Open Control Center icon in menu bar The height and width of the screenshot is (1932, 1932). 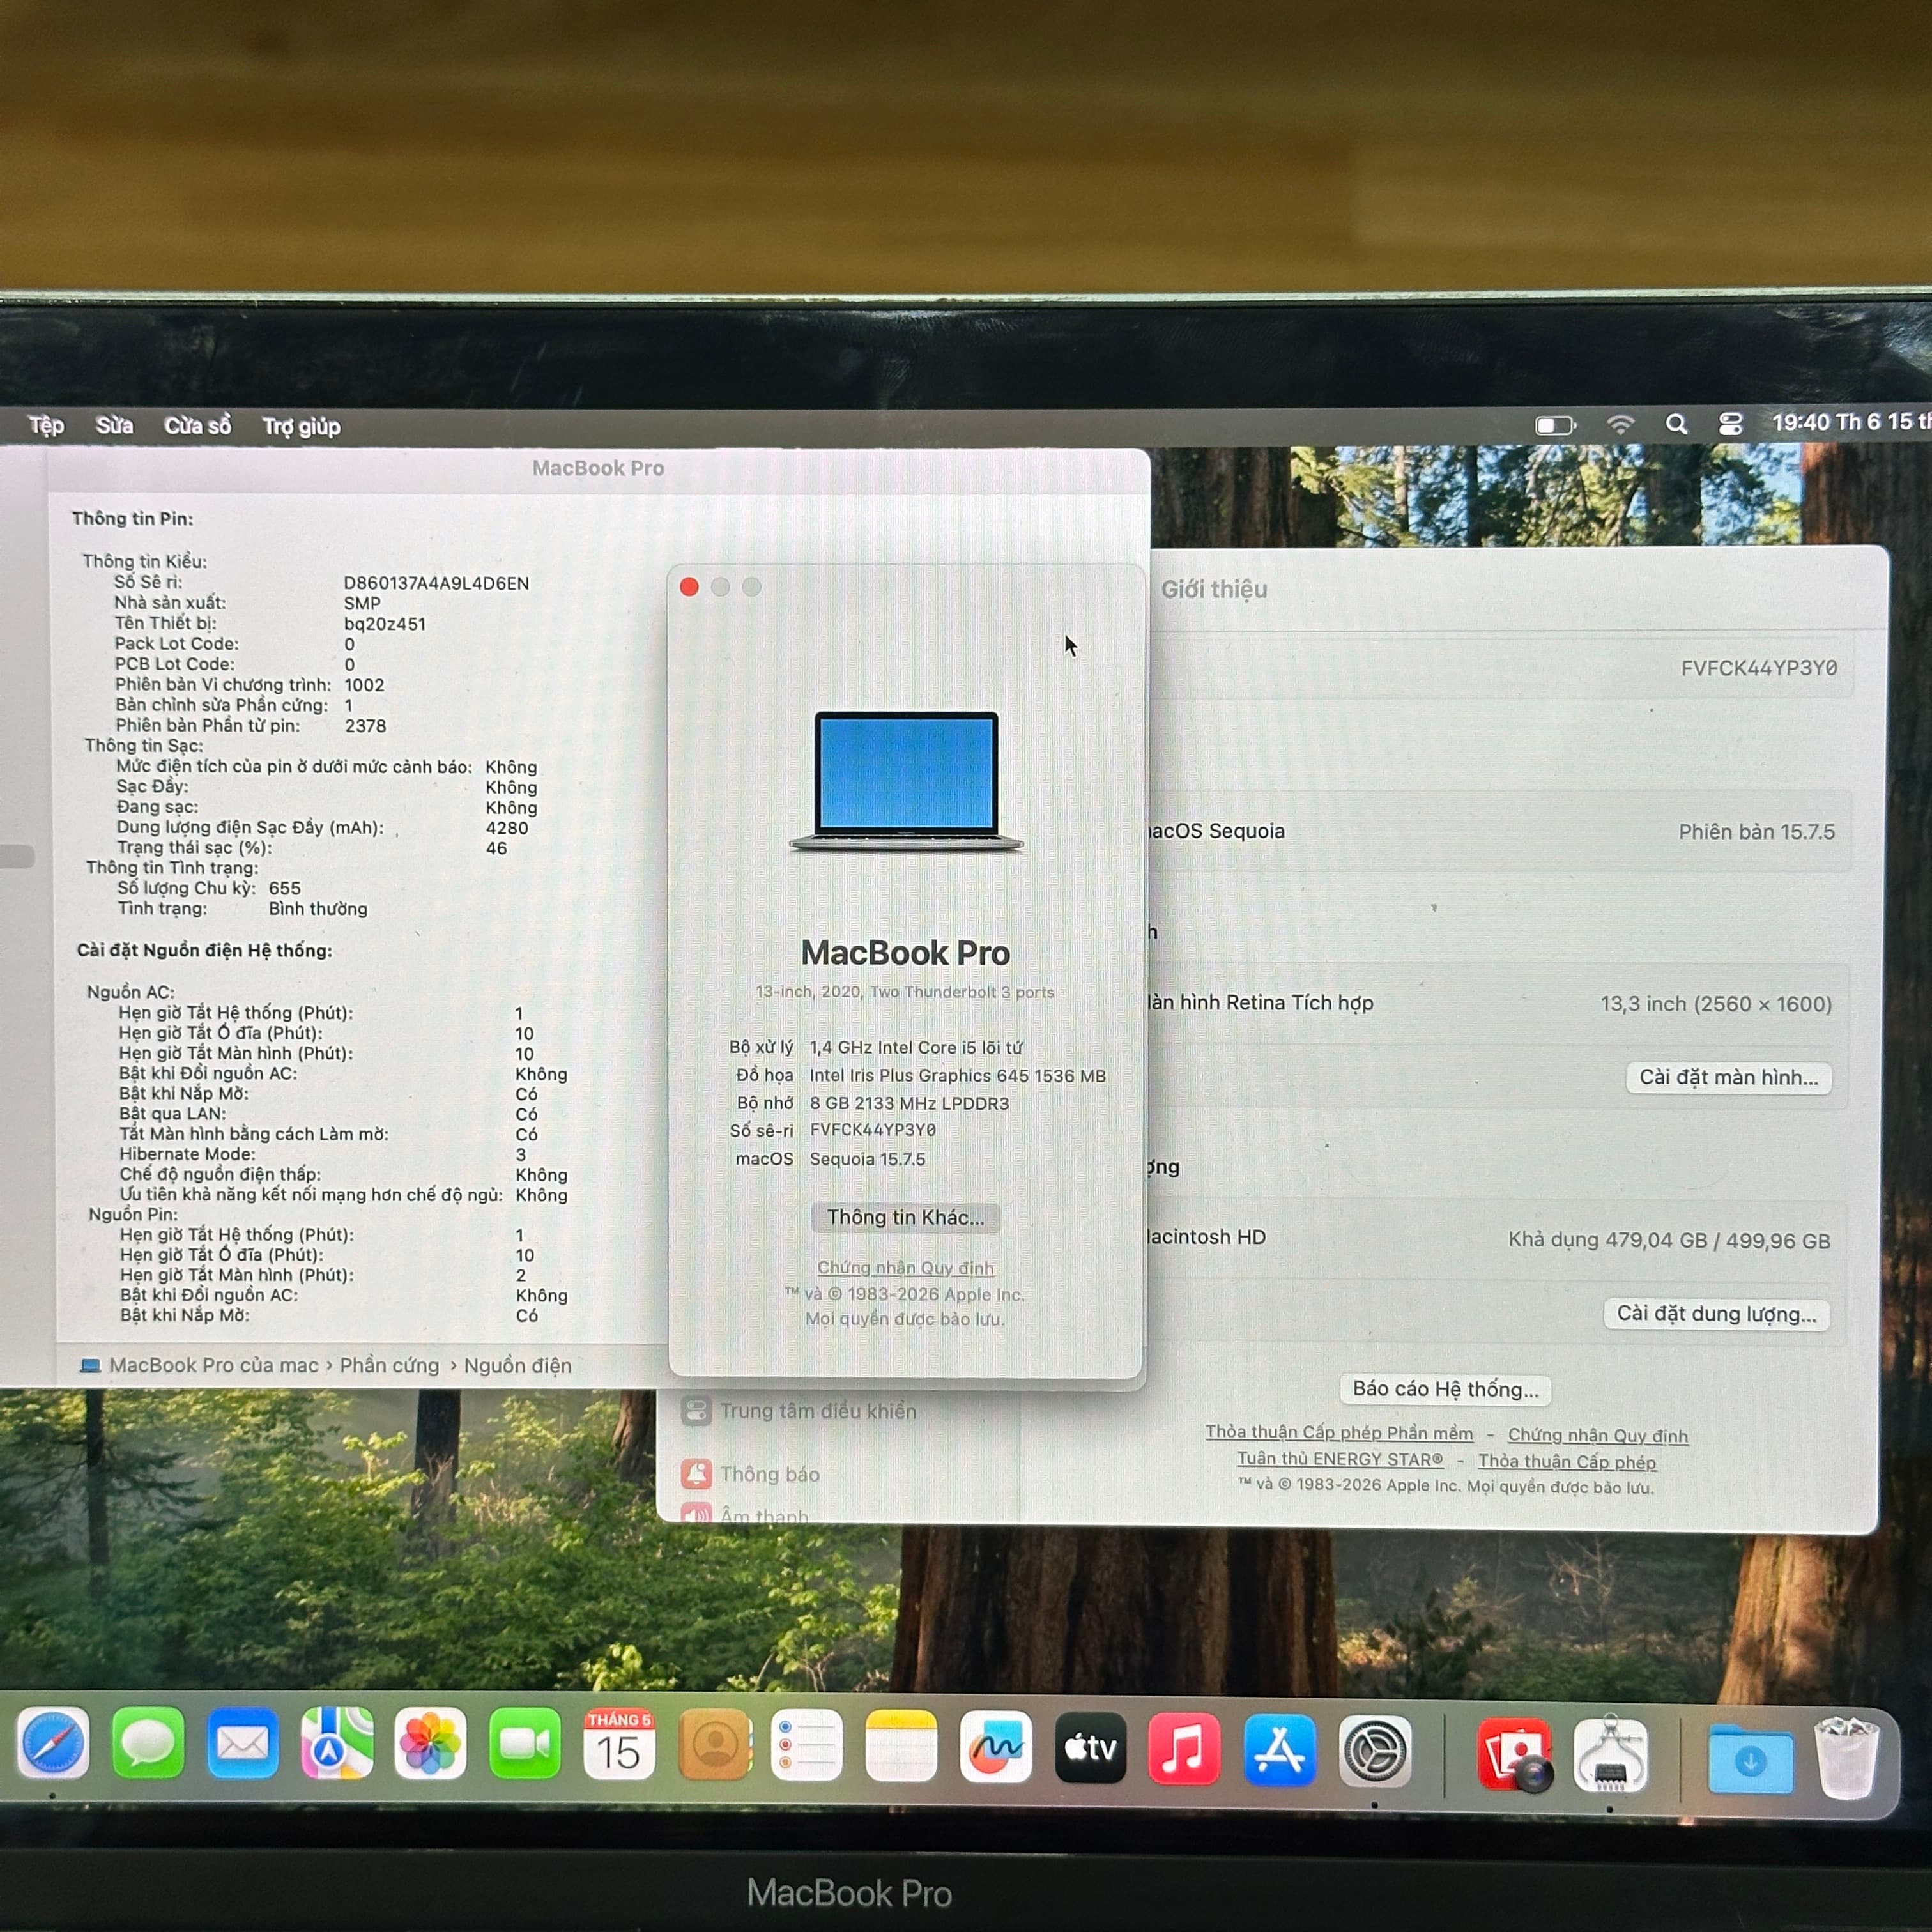pos(1730,424)
